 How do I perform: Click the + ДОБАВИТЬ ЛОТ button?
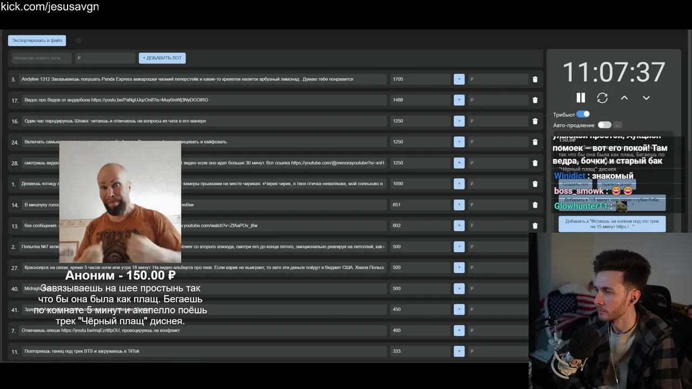(162, 58)
